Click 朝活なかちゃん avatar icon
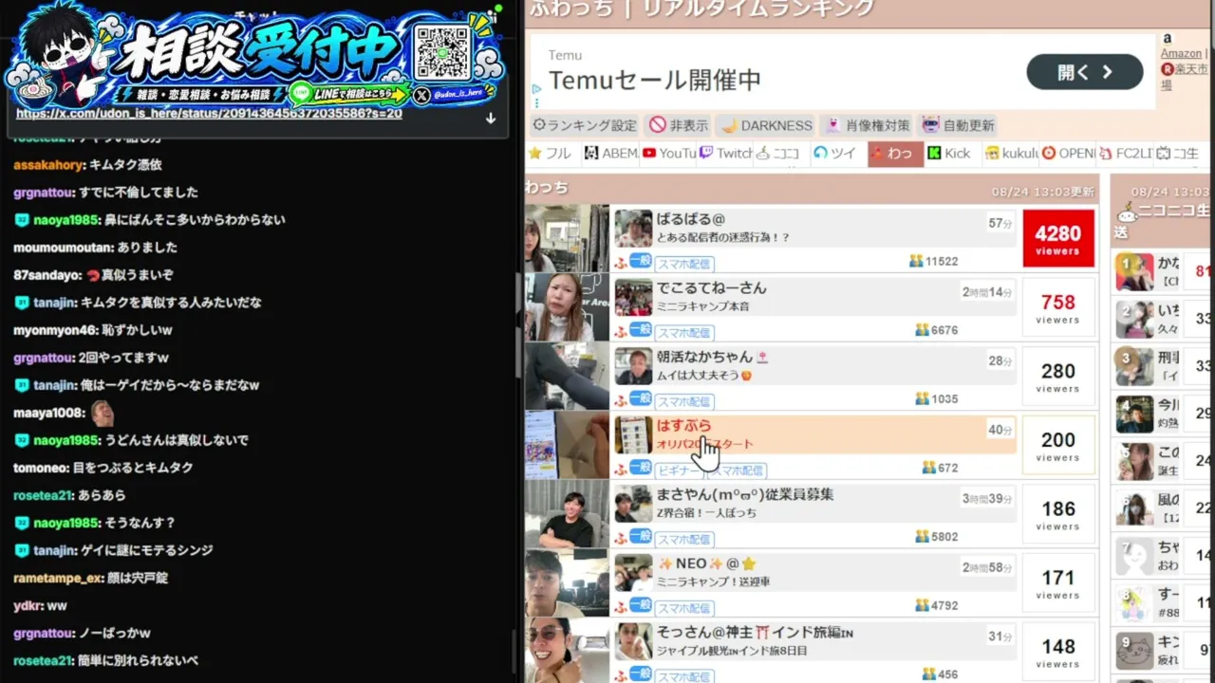This screenshot has height=683, width=1215. pyautogui.click(x=633, y=366)
